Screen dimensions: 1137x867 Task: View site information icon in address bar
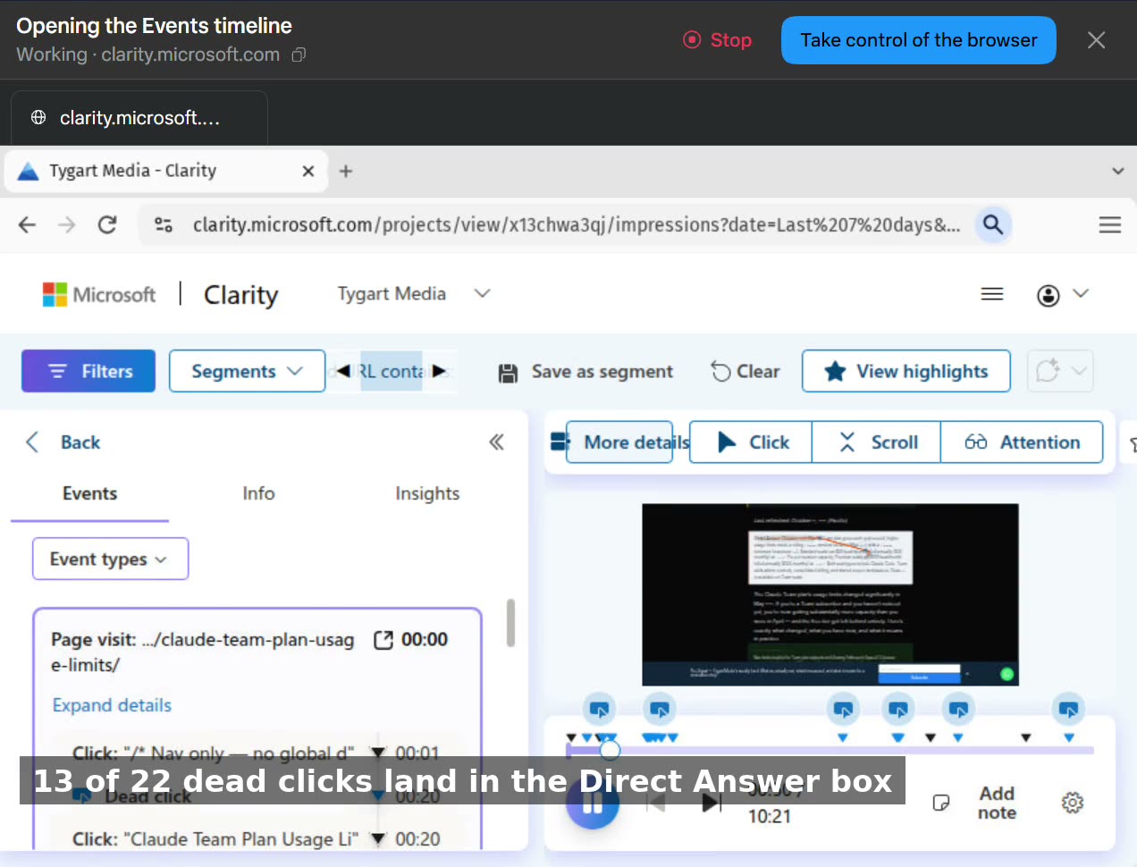(x=164, y=224)
